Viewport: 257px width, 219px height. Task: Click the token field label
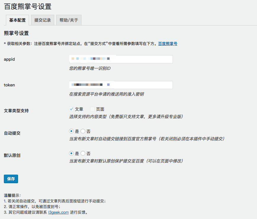point(9,85)
